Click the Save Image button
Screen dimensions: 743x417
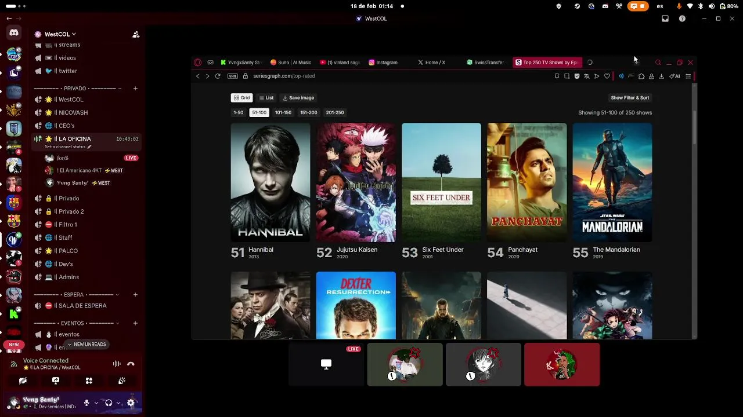298,98
